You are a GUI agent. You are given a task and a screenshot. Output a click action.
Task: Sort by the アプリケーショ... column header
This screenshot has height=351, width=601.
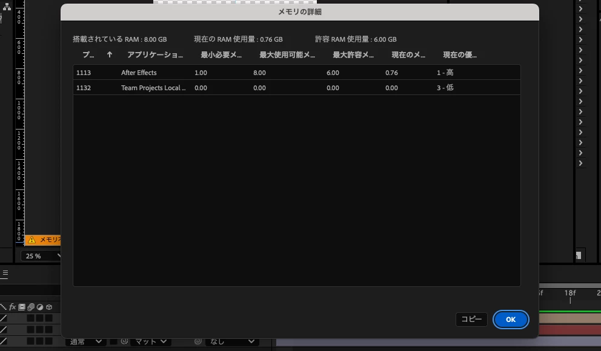tap(155, 54)
